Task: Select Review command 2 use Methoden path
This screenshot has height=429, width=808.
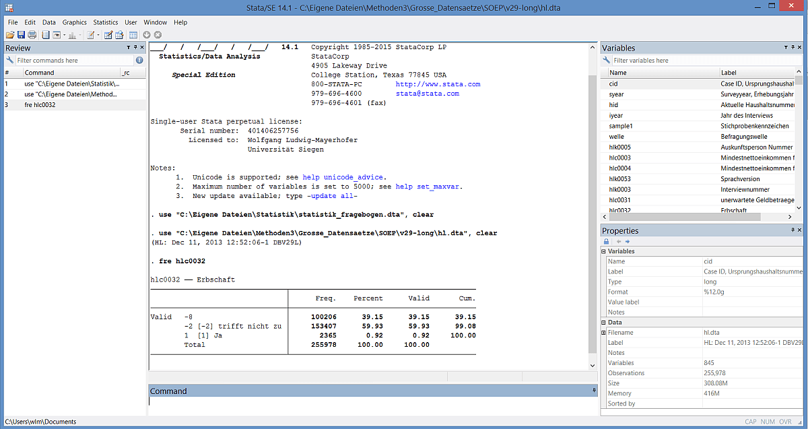Action: coord(74,94)
